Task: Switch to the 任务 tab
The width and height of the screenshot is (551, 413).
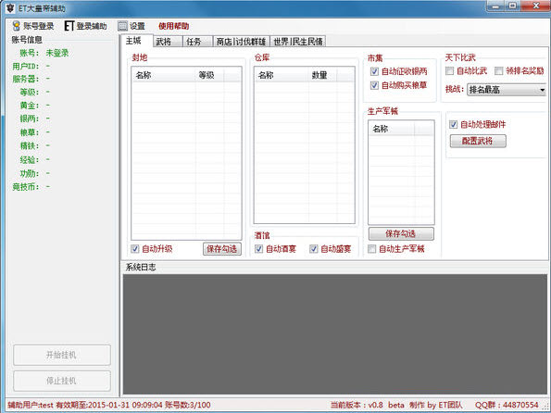Action: point(198,42)
